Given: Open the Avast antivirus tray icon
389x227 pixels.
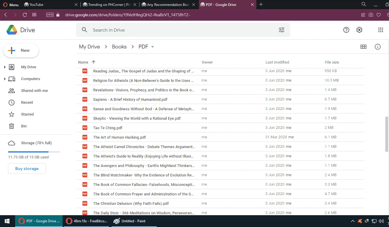Looking at the screenshot, I should pyautogui.click(x=360, y=221).
